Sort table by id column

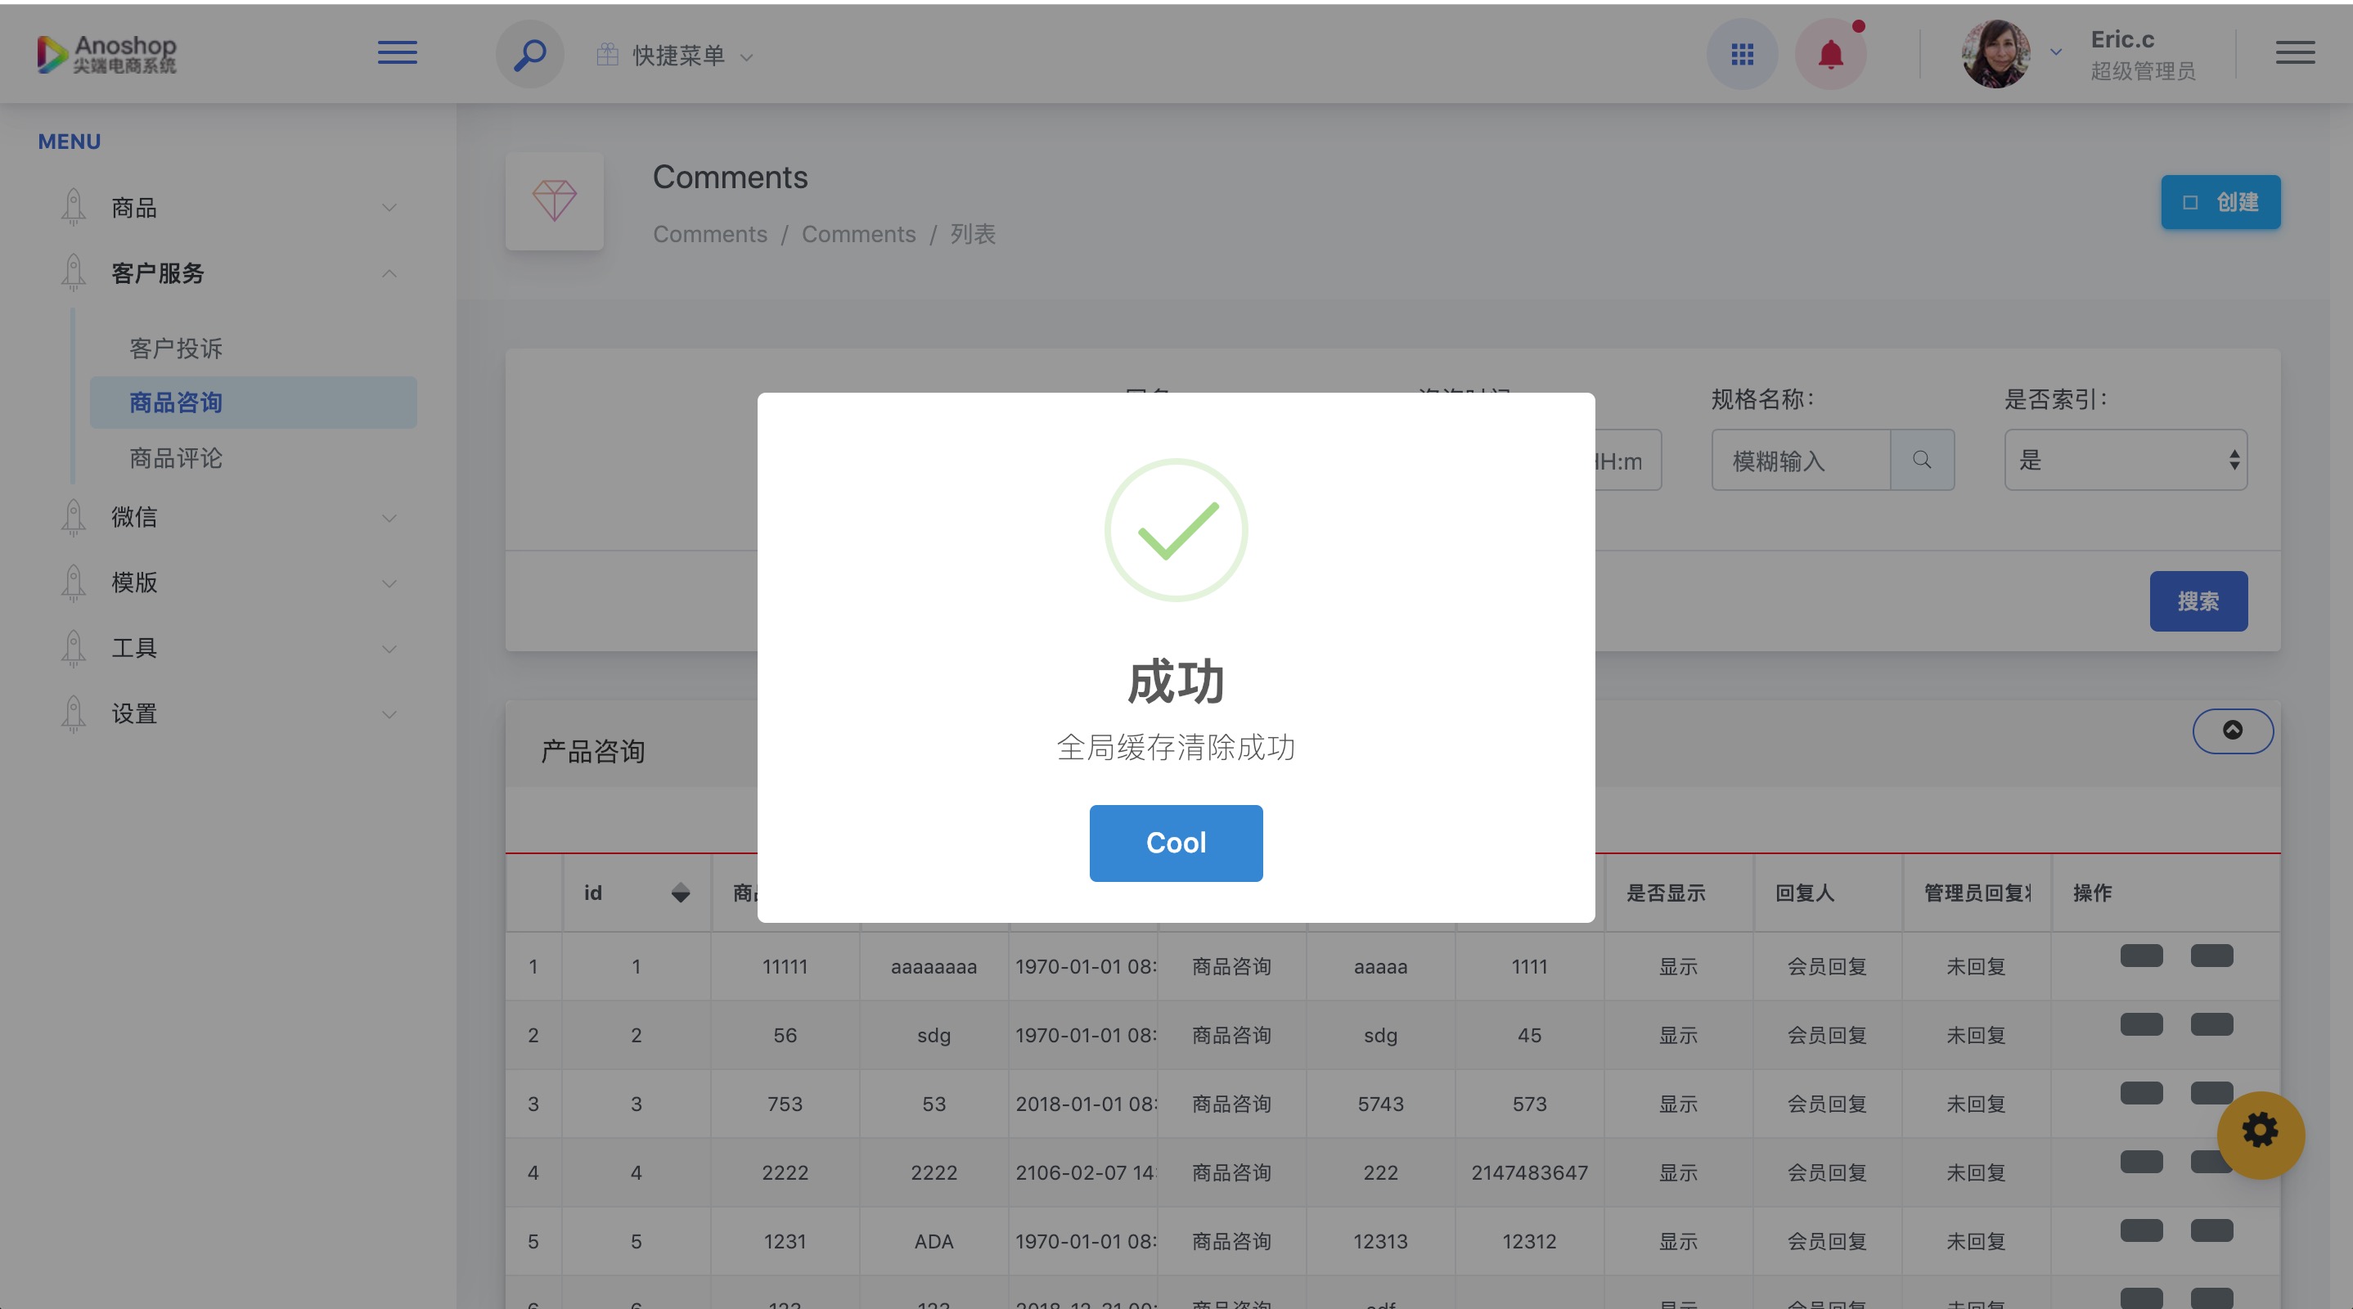point(680,893)
